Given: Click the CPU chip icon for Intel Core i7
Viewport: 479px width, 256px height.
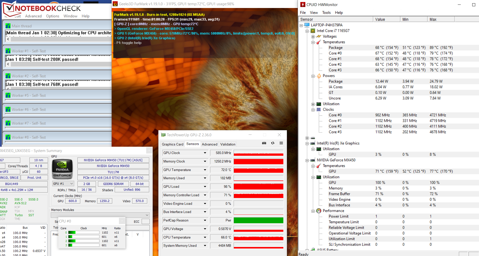Looking at the screenshot, I should tap(313, 31).
